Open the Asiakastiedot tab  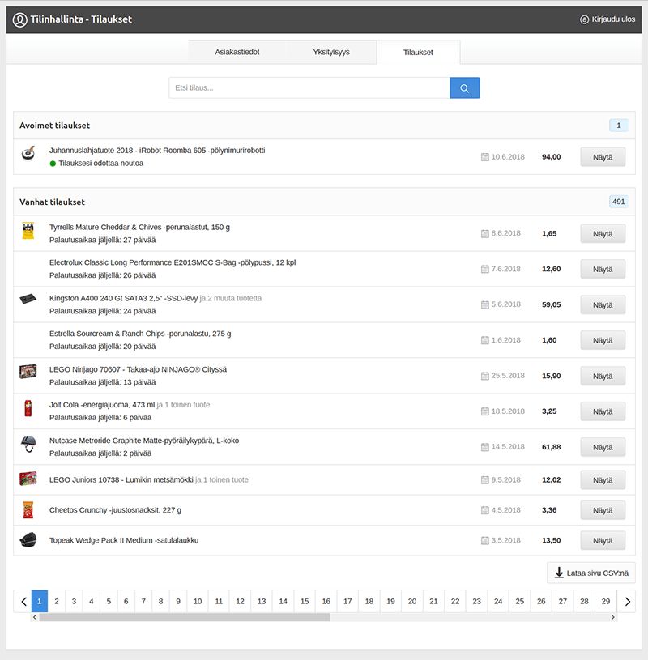point(237,52)
